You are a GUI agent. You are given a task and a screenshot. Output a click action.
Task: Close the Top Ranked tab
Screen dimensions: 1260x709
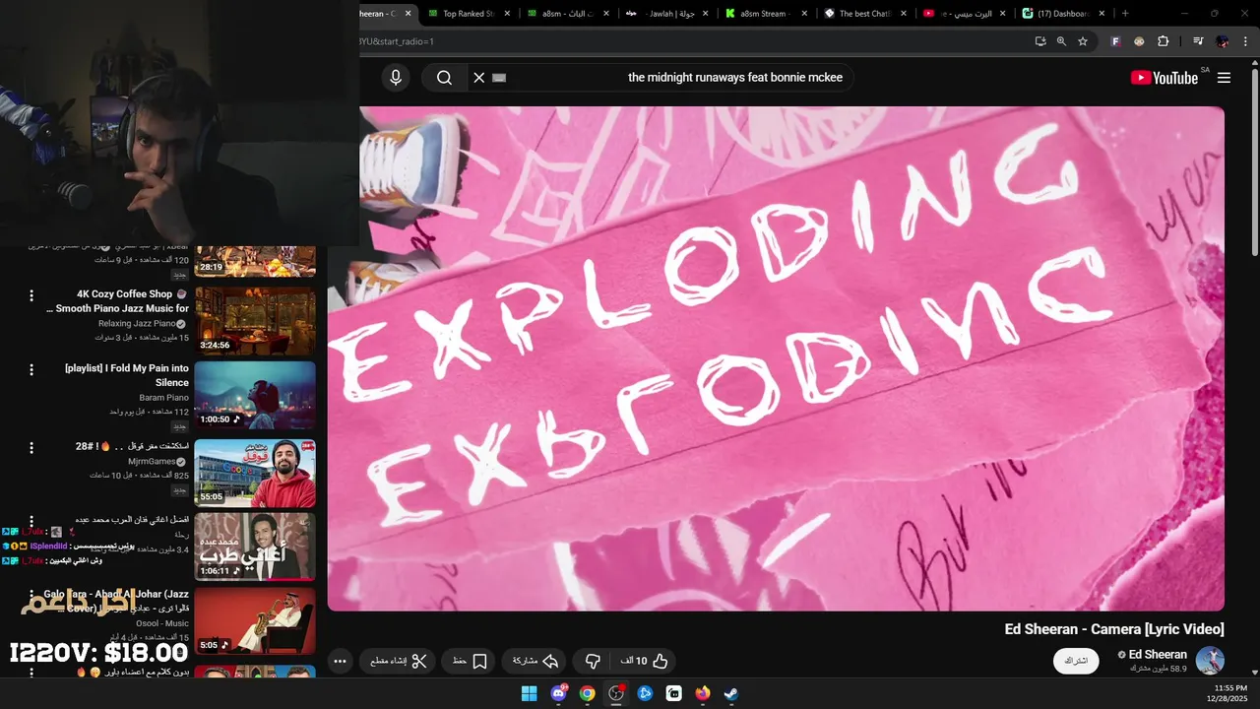click(x=508, y=14)
